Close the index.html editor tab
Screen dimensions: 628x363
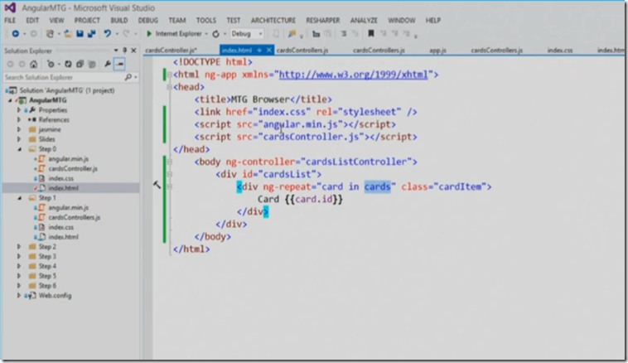(268, 51)
